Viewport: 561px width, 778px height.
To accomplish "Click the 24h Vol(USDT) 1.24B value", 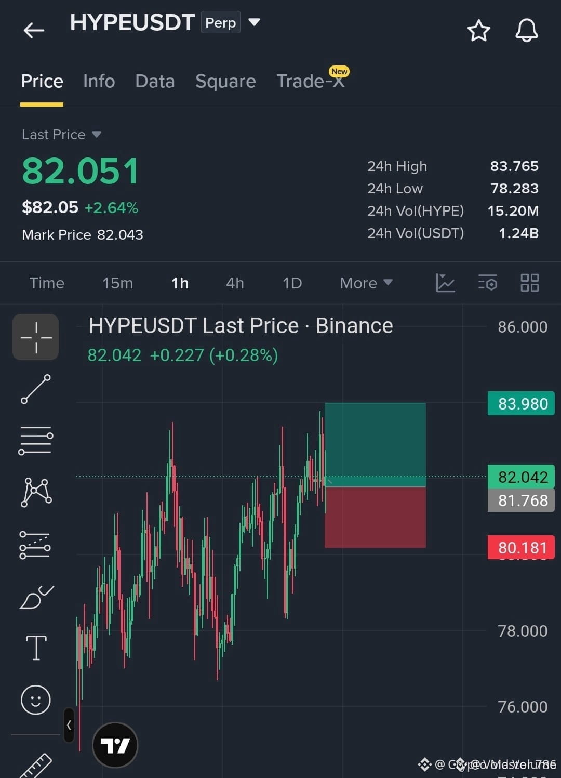I will click(518, 233).
